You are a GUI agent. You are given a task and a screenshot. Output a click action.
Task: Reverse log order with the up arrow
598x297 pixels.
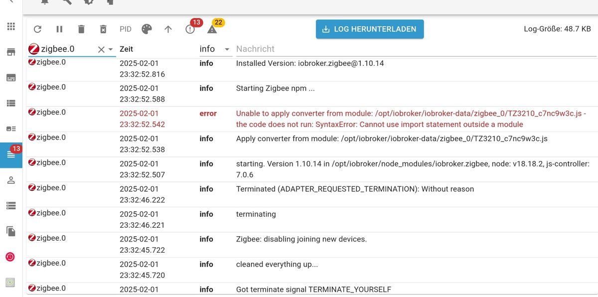tap(168, 29)
